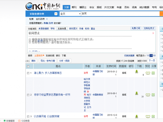Preview first result with book icon

(147, 73)
